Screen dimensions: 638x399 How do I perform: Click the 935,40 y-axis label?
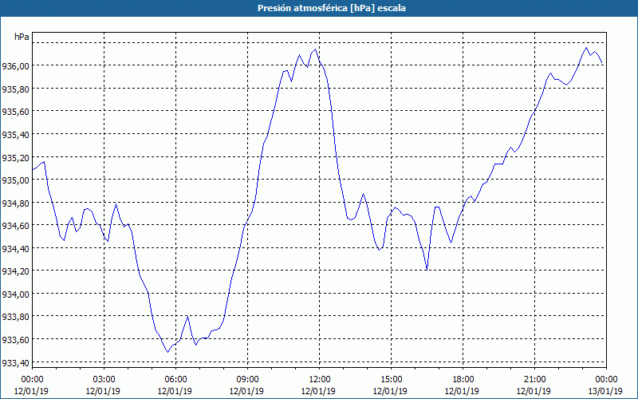pyautogui.click(x=15, y=134)
